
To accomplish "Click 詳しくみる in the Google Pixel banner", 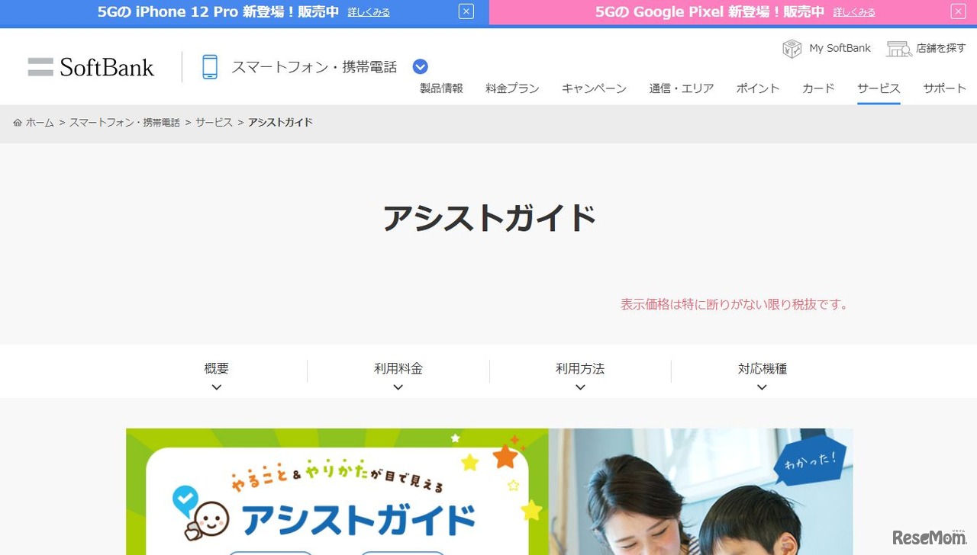I will click(854, 12).
